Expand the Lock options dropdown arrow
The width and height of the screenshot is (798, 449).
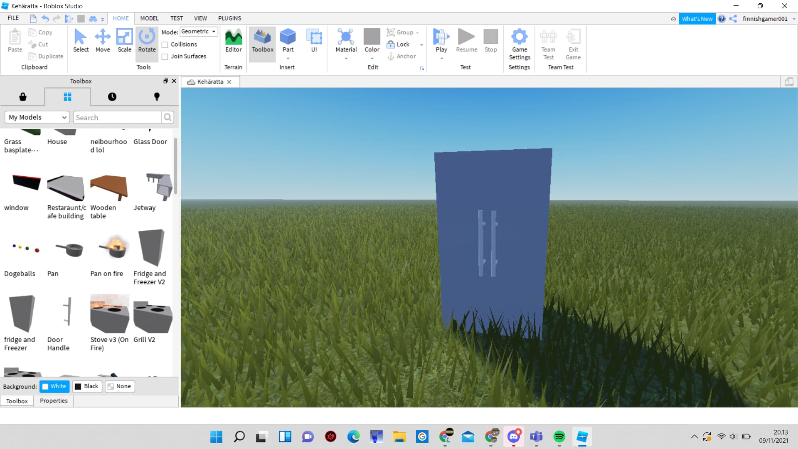coord(421,44)
